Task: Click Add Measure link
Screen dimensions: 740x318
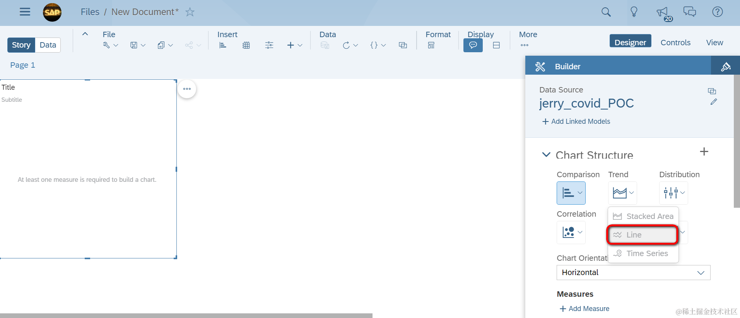Action: (584, 309)
